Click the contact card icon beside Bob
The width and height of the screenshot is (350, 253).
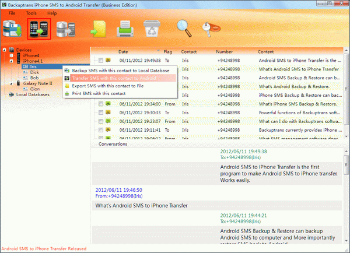pos(26,78)
